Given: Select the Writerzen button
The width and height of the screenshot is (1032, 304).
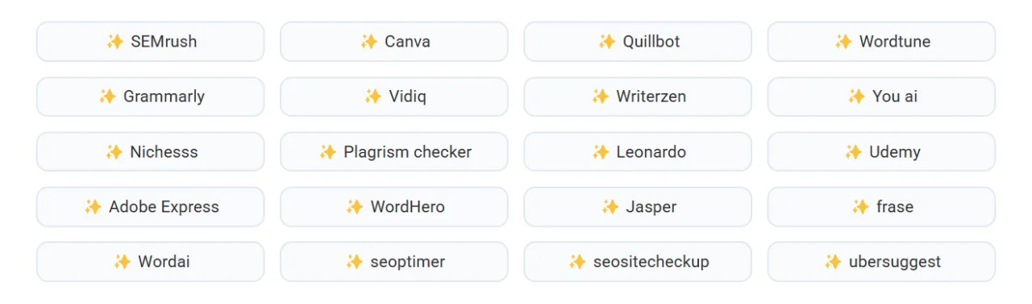Looking at the screenshot, I should tap(638, 97).
